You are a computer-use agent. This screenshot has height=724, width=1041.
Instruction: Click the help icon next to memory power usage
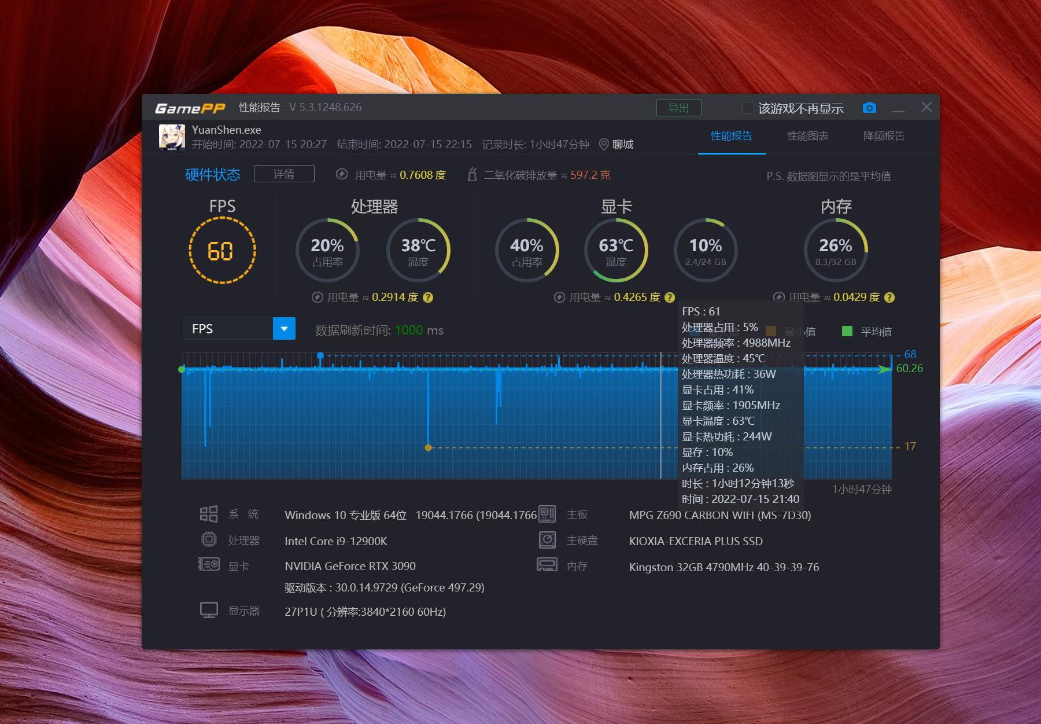(889, 297)
